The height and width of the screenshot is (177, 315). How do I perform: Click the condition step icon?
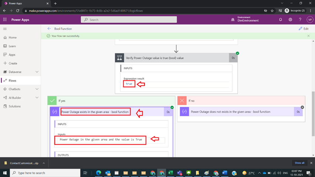coord(120,58)
